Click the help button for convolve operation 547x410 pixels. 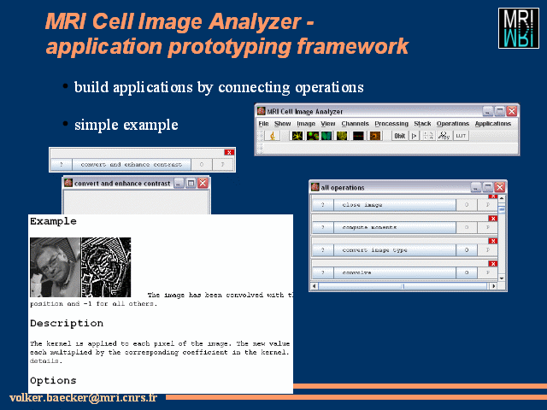(x=322, y=272)
